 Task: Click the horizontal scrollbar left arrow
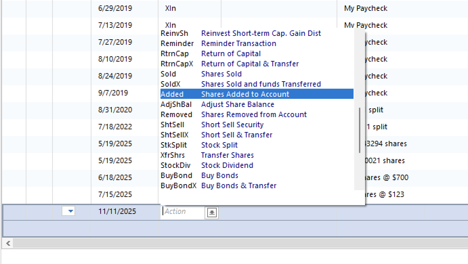pos(8,243)
